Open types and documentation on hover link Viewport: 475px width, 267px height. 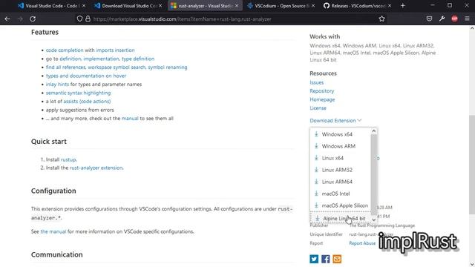pyautogui.click(x=86, y=76)
